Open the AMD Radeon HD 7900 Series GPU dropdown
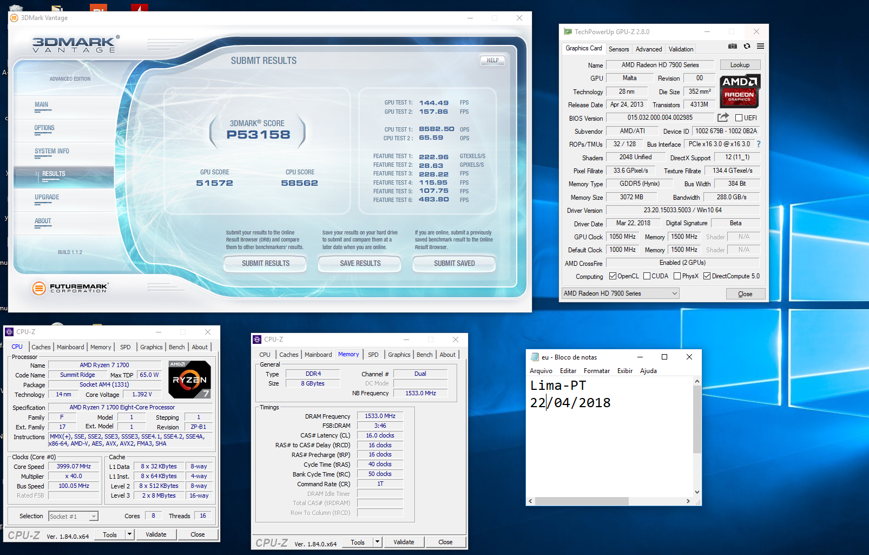This screenshot has width=869, height=555. (x=621, y=293)
